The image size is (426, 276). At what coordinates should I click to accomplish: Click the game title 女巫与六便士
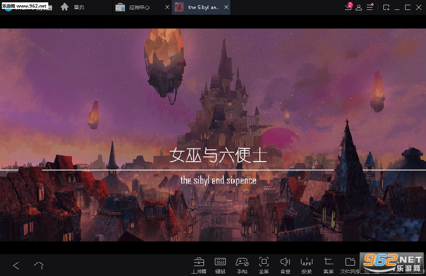[218, 155]
